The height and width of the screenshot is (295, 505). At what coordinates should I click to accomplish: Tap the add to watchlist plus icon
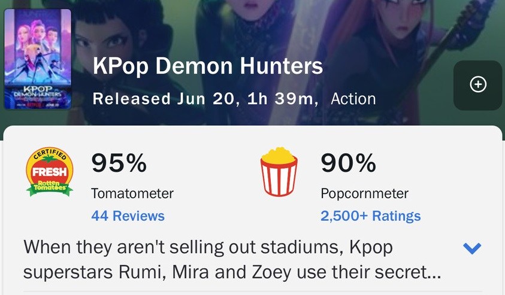coord(478,84)
